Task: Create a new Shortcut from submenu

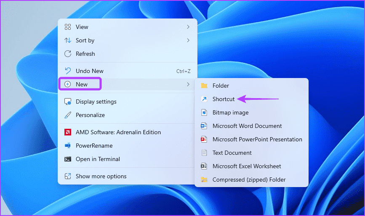Action: pos(251,99)
